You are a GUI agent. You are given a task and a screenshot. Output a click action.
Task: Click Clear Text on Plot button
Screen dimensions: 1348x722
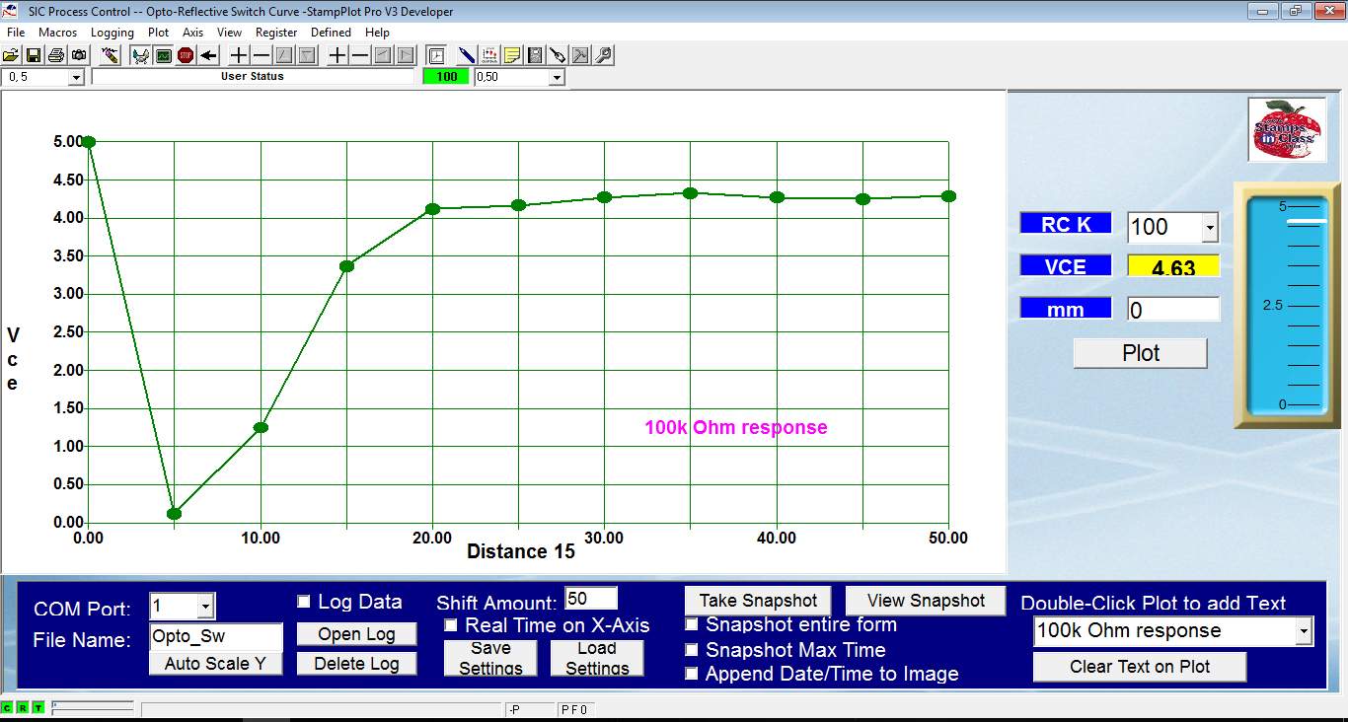click(1140, 667)
